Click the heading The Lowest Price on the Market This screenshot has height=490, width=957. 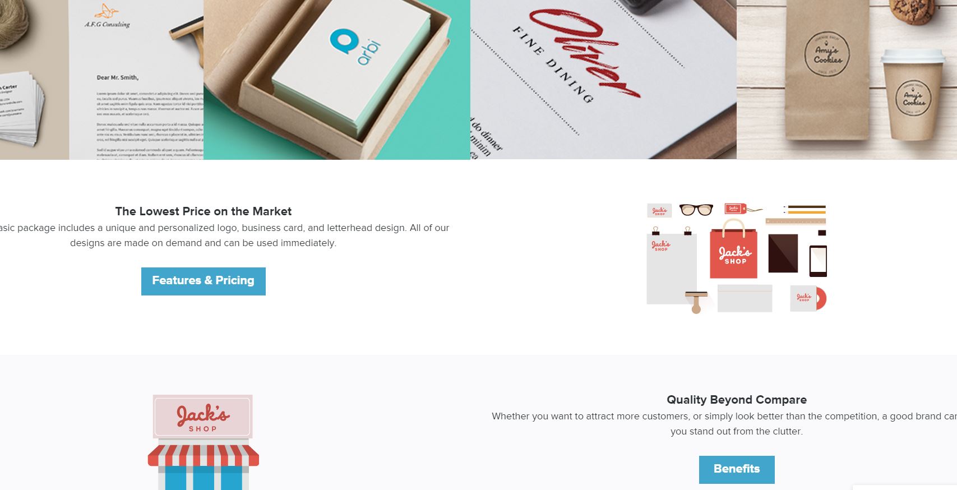204,211
